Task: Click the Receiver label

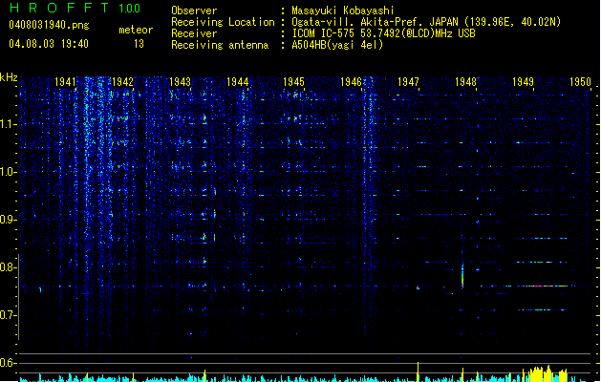Action: pos(194,33)
